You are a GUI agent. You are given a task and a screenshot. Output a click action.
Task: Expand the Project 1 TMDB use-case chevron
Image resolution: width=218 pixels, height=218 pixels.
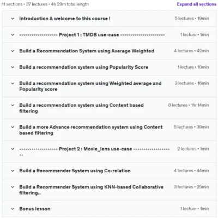coord(13,35)
